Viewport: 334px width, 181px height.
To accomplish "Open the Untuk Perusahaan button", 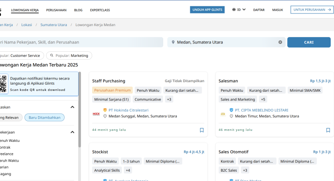I will tap(312, 10).
